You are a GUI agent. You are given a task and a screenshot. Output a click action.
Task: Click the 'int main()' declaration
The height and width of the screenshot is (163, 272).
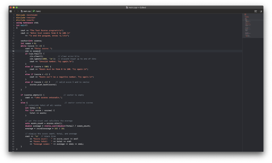22,25
